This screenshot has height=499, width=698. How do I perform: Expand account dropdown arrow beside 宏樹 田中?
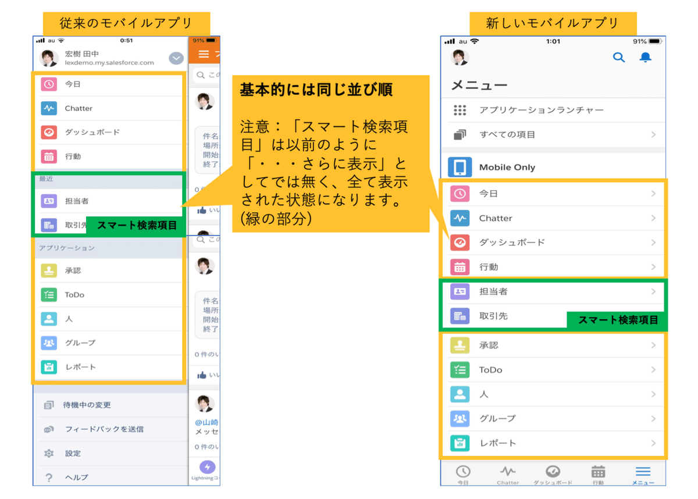pos(176,58)
